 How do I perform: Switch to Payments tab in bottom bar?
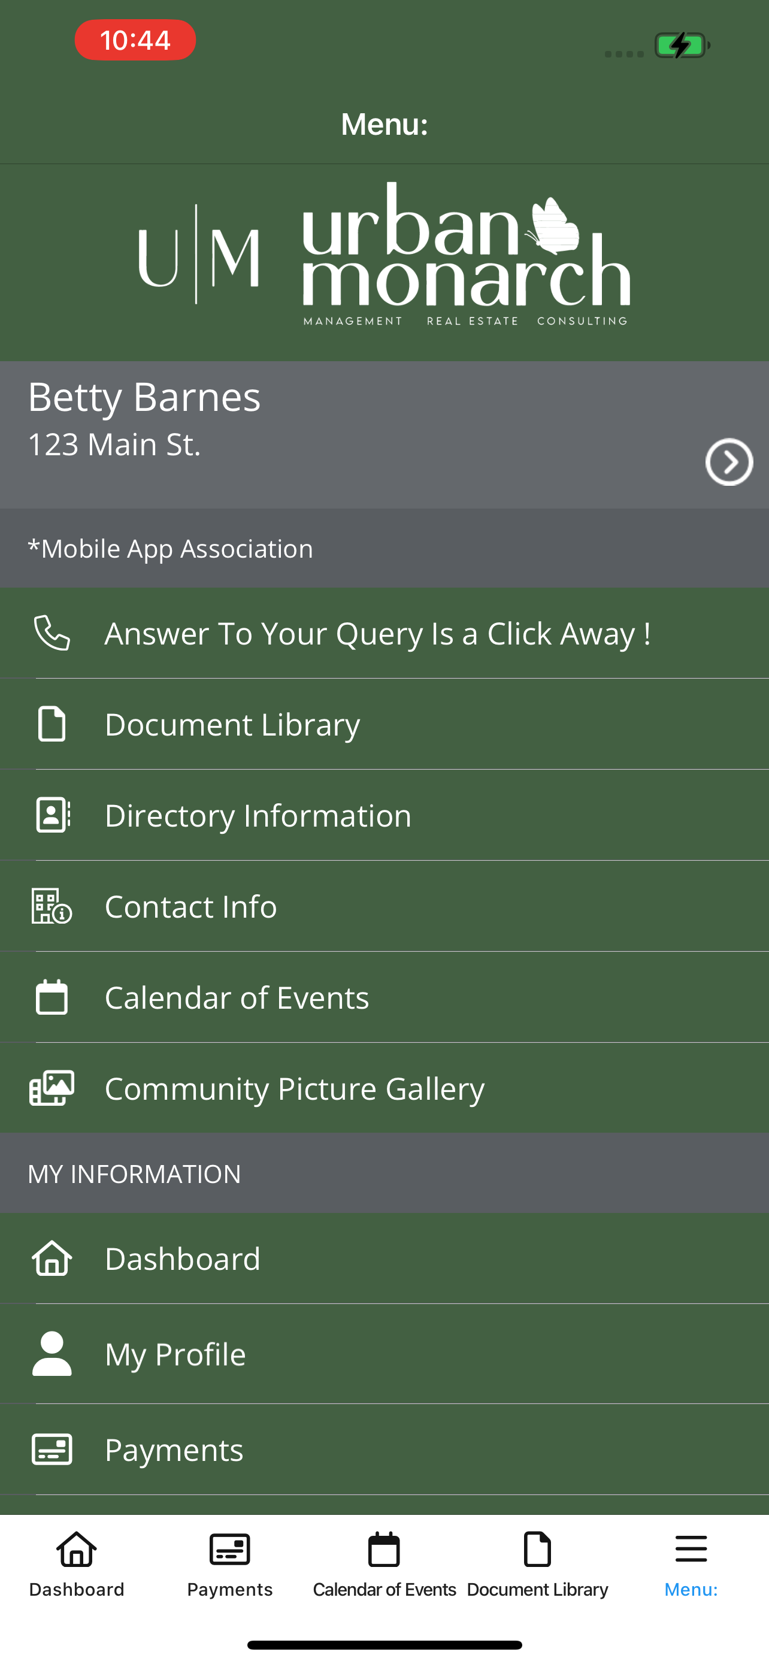point(230,1563)
